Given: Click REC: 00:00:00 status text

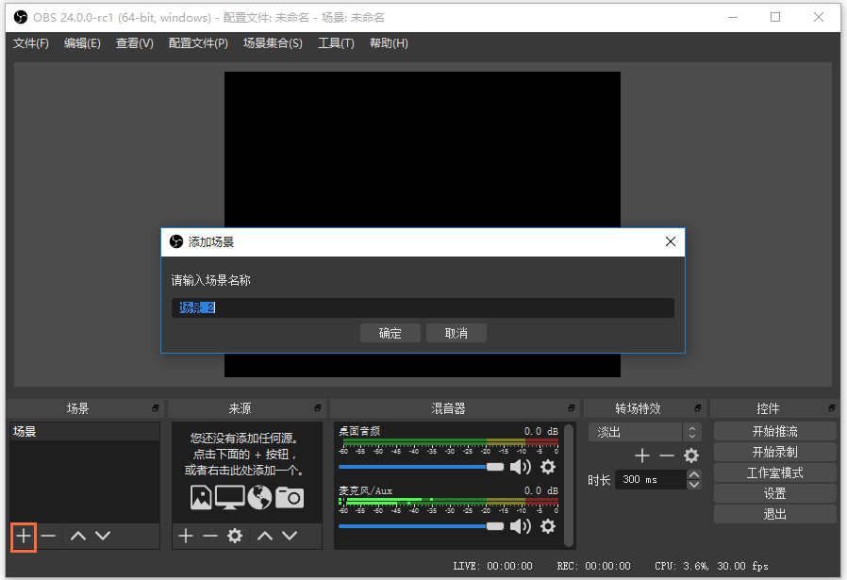Looking at the screenshot, I should (x=593, y=566).
